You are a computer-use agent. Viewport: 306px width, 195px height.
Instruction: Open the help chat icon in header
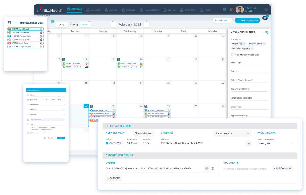pyautogui.click(x=224, y=10)
